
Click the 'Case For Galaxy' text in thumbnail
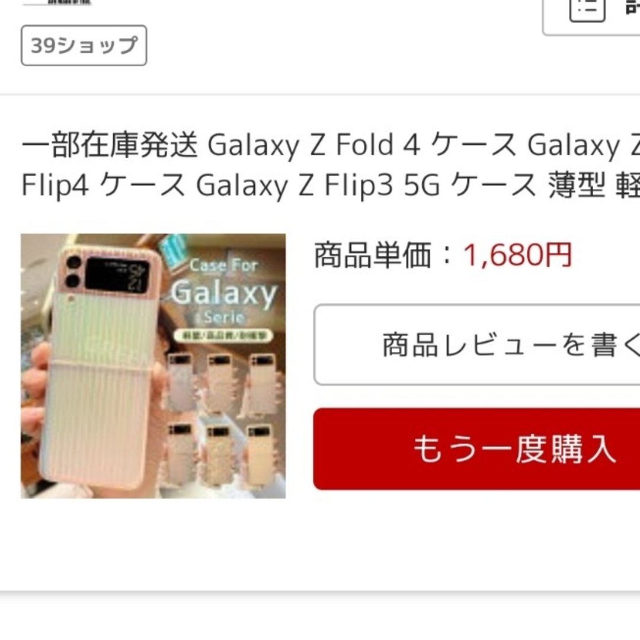pos(224,286)
